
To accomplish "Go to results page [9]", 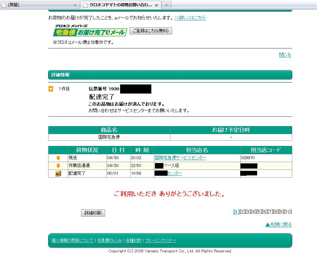I will (x=281, y=212).
